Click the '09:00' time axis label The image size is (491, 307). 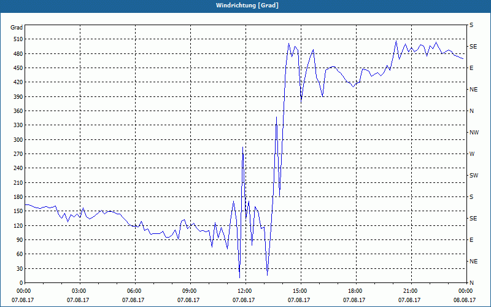[190, 291]
